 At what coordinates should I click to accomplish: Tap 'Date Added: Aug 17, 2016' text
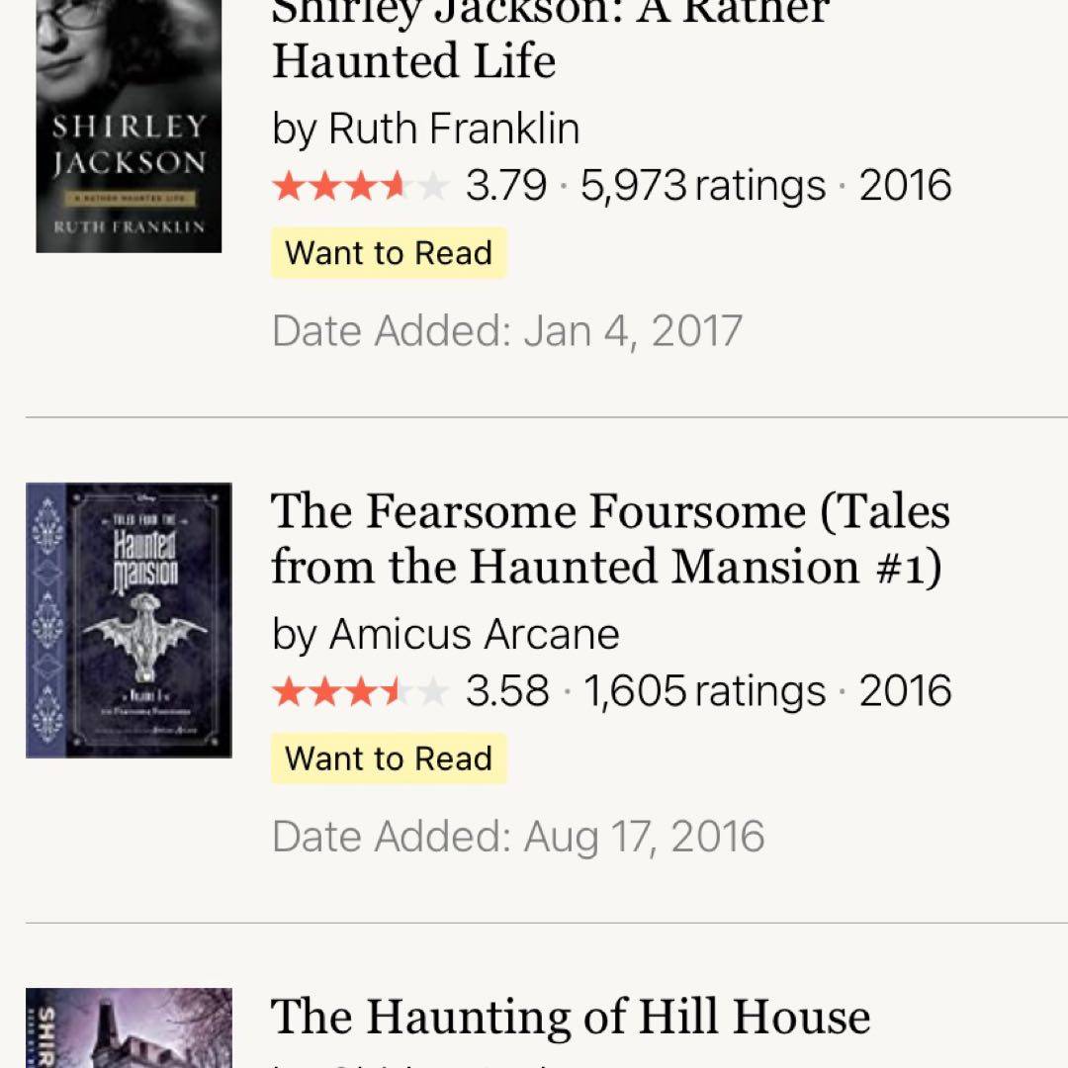pos(518,837)
